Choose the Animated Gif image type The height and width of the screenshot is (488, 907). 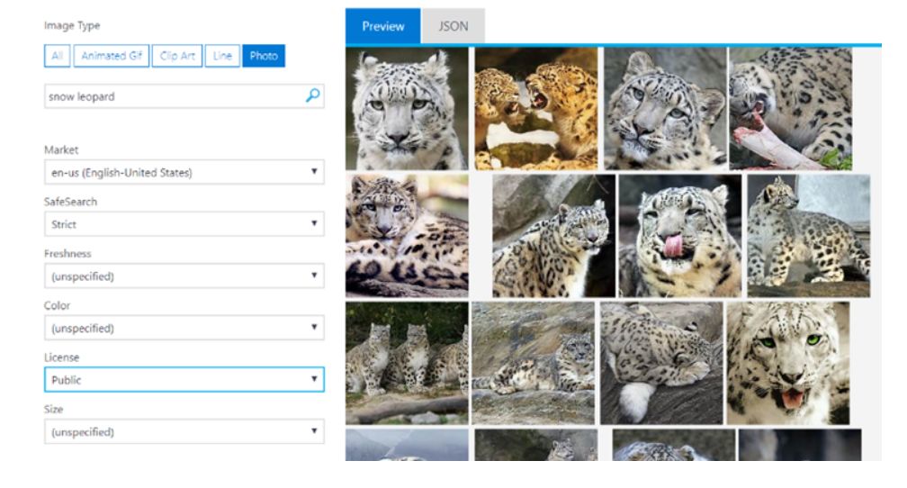tap(111, 56)
